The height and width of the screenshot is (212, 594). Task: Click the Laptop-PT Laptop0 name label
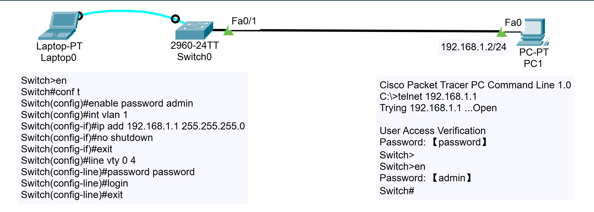coord(59,52)
